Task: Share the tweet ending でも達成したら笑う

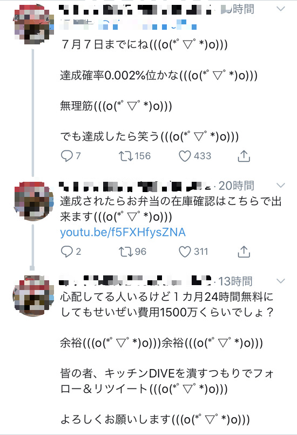Action: click(x=244, y=156)
